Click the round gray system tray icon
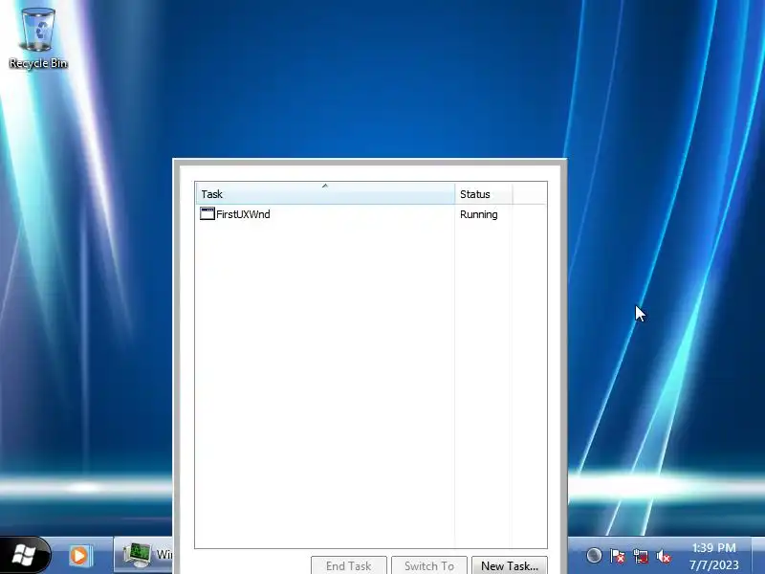This screenshot has width=765, height=574. point(594,555)
